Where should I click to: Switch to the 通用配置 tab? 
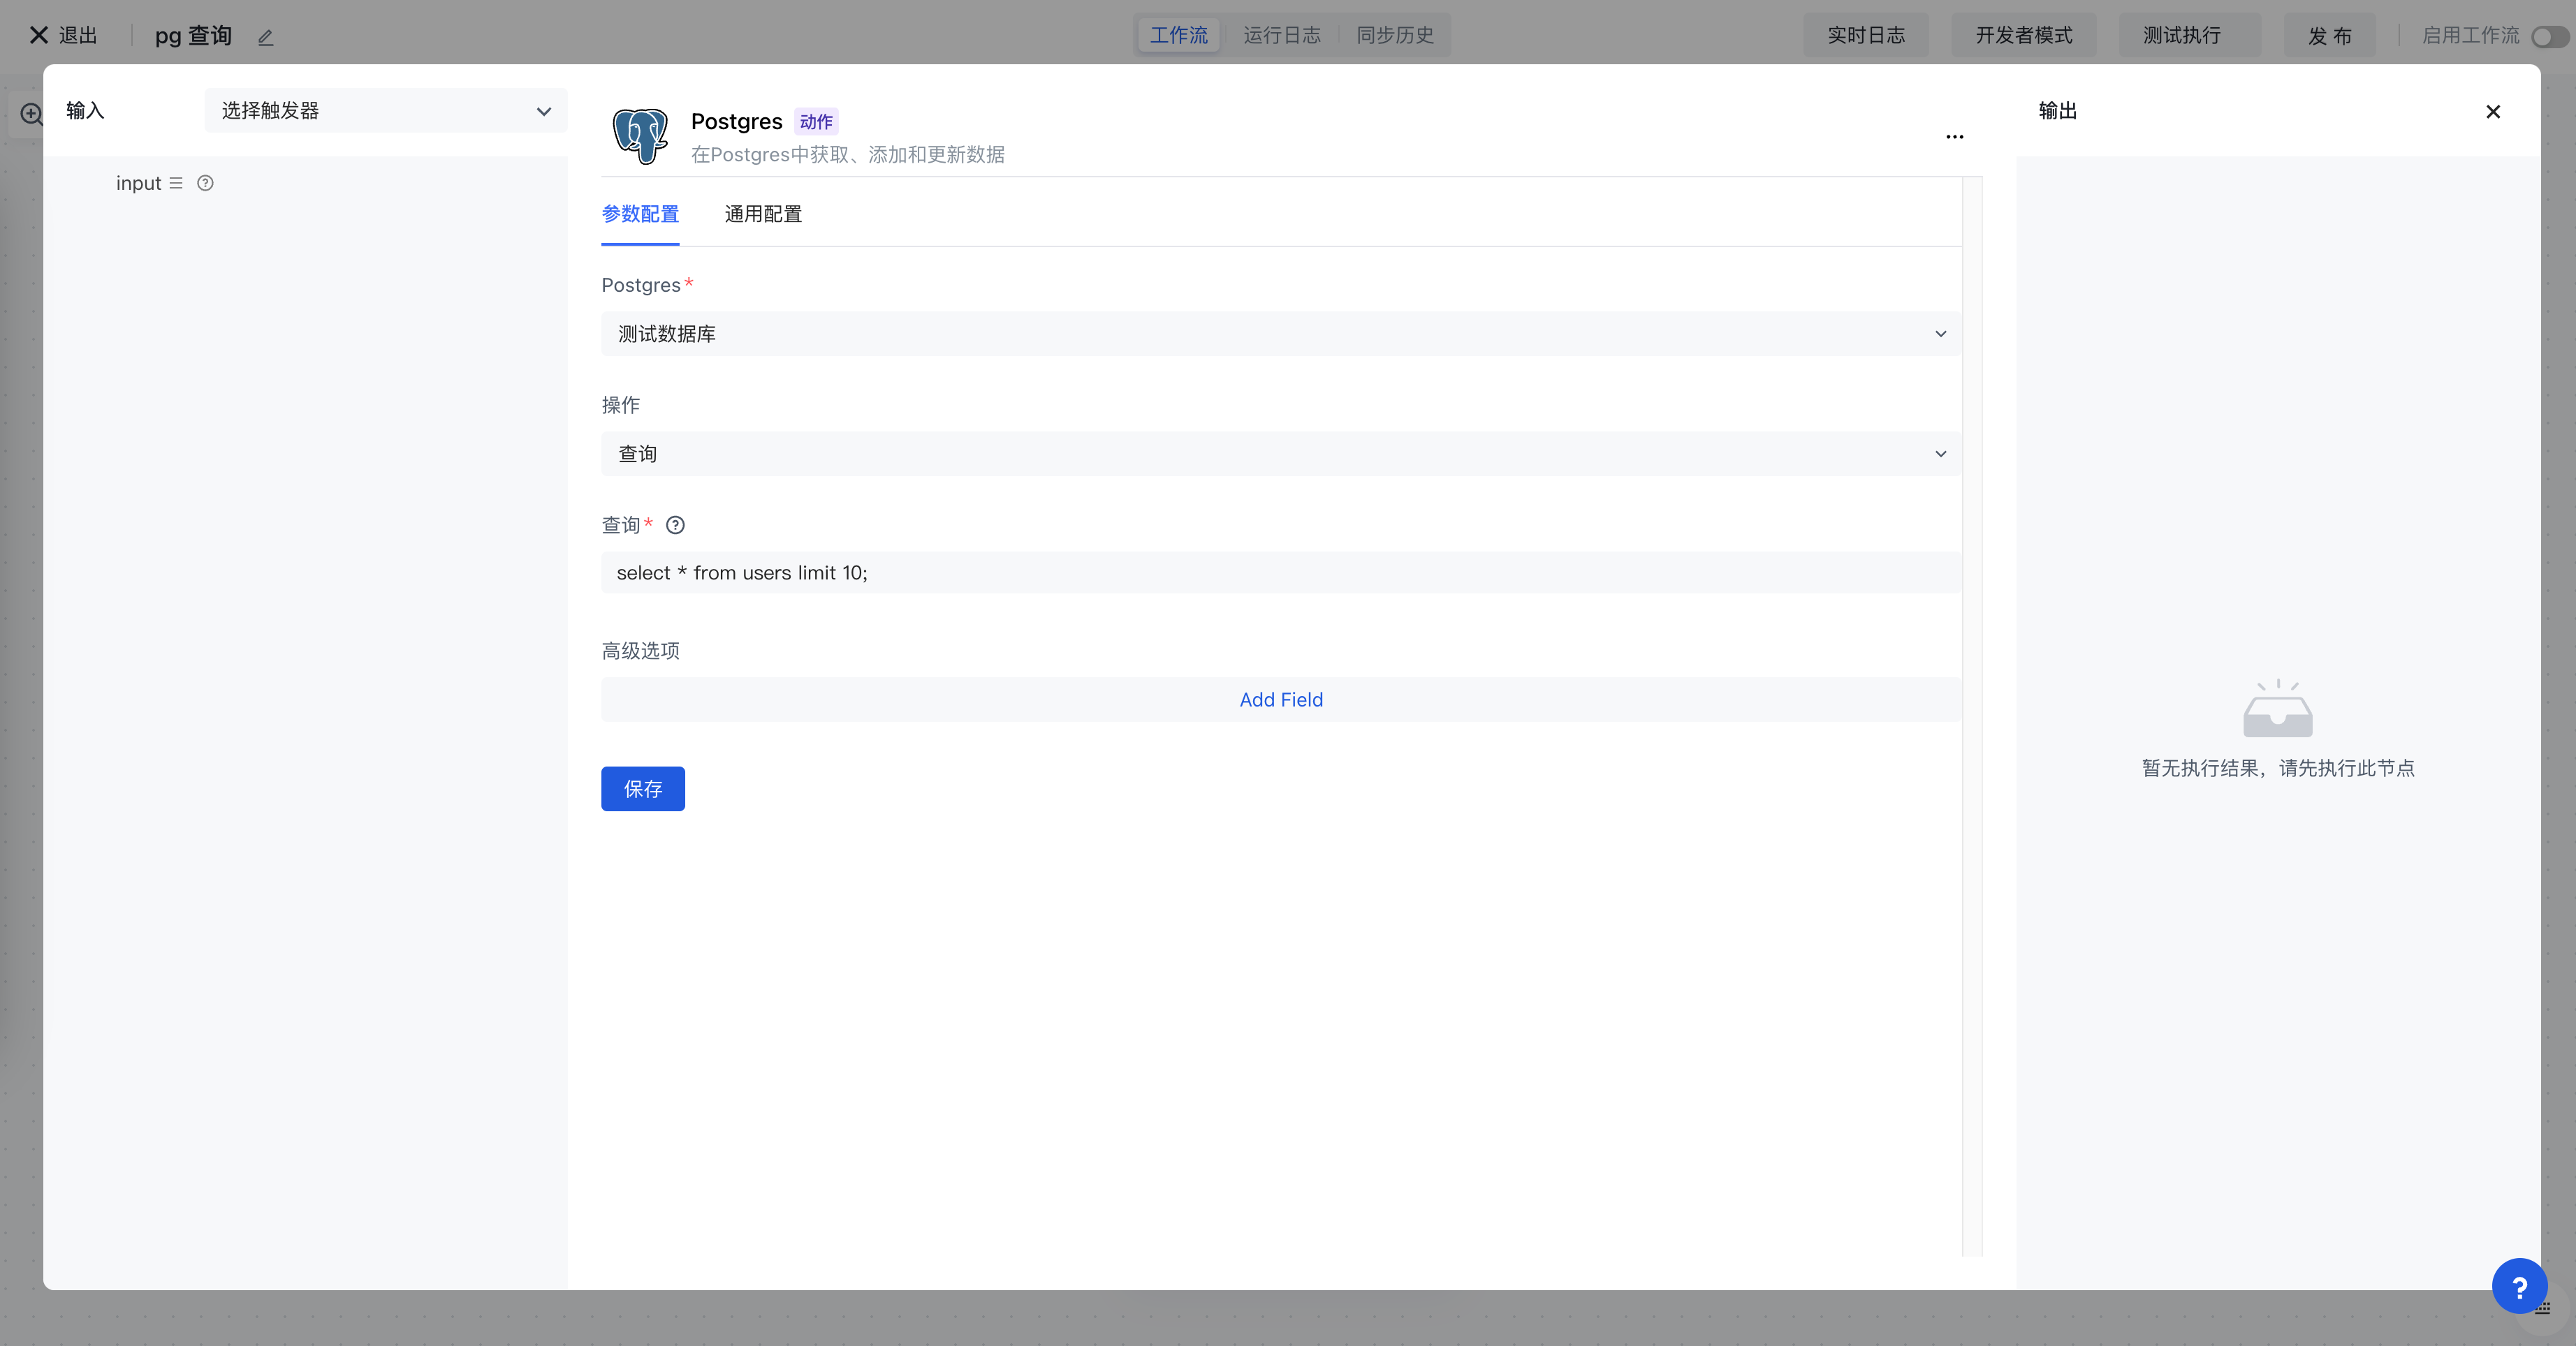click(763, 214)
